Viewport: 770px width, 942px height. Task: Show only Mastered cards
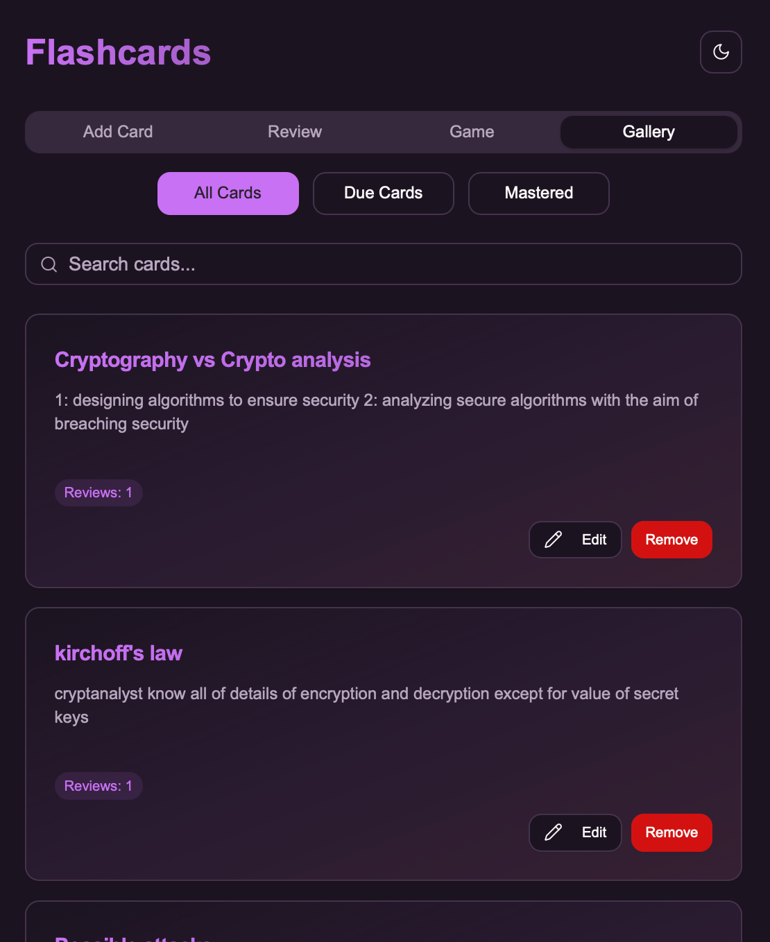539,194
